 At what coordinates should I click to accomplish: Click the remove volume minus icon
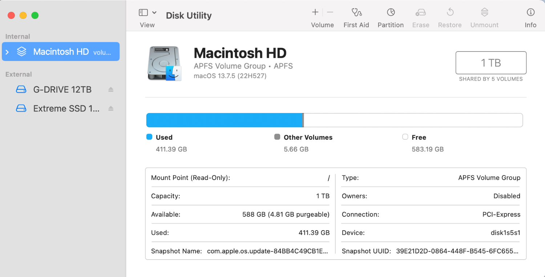pos(330,12)
